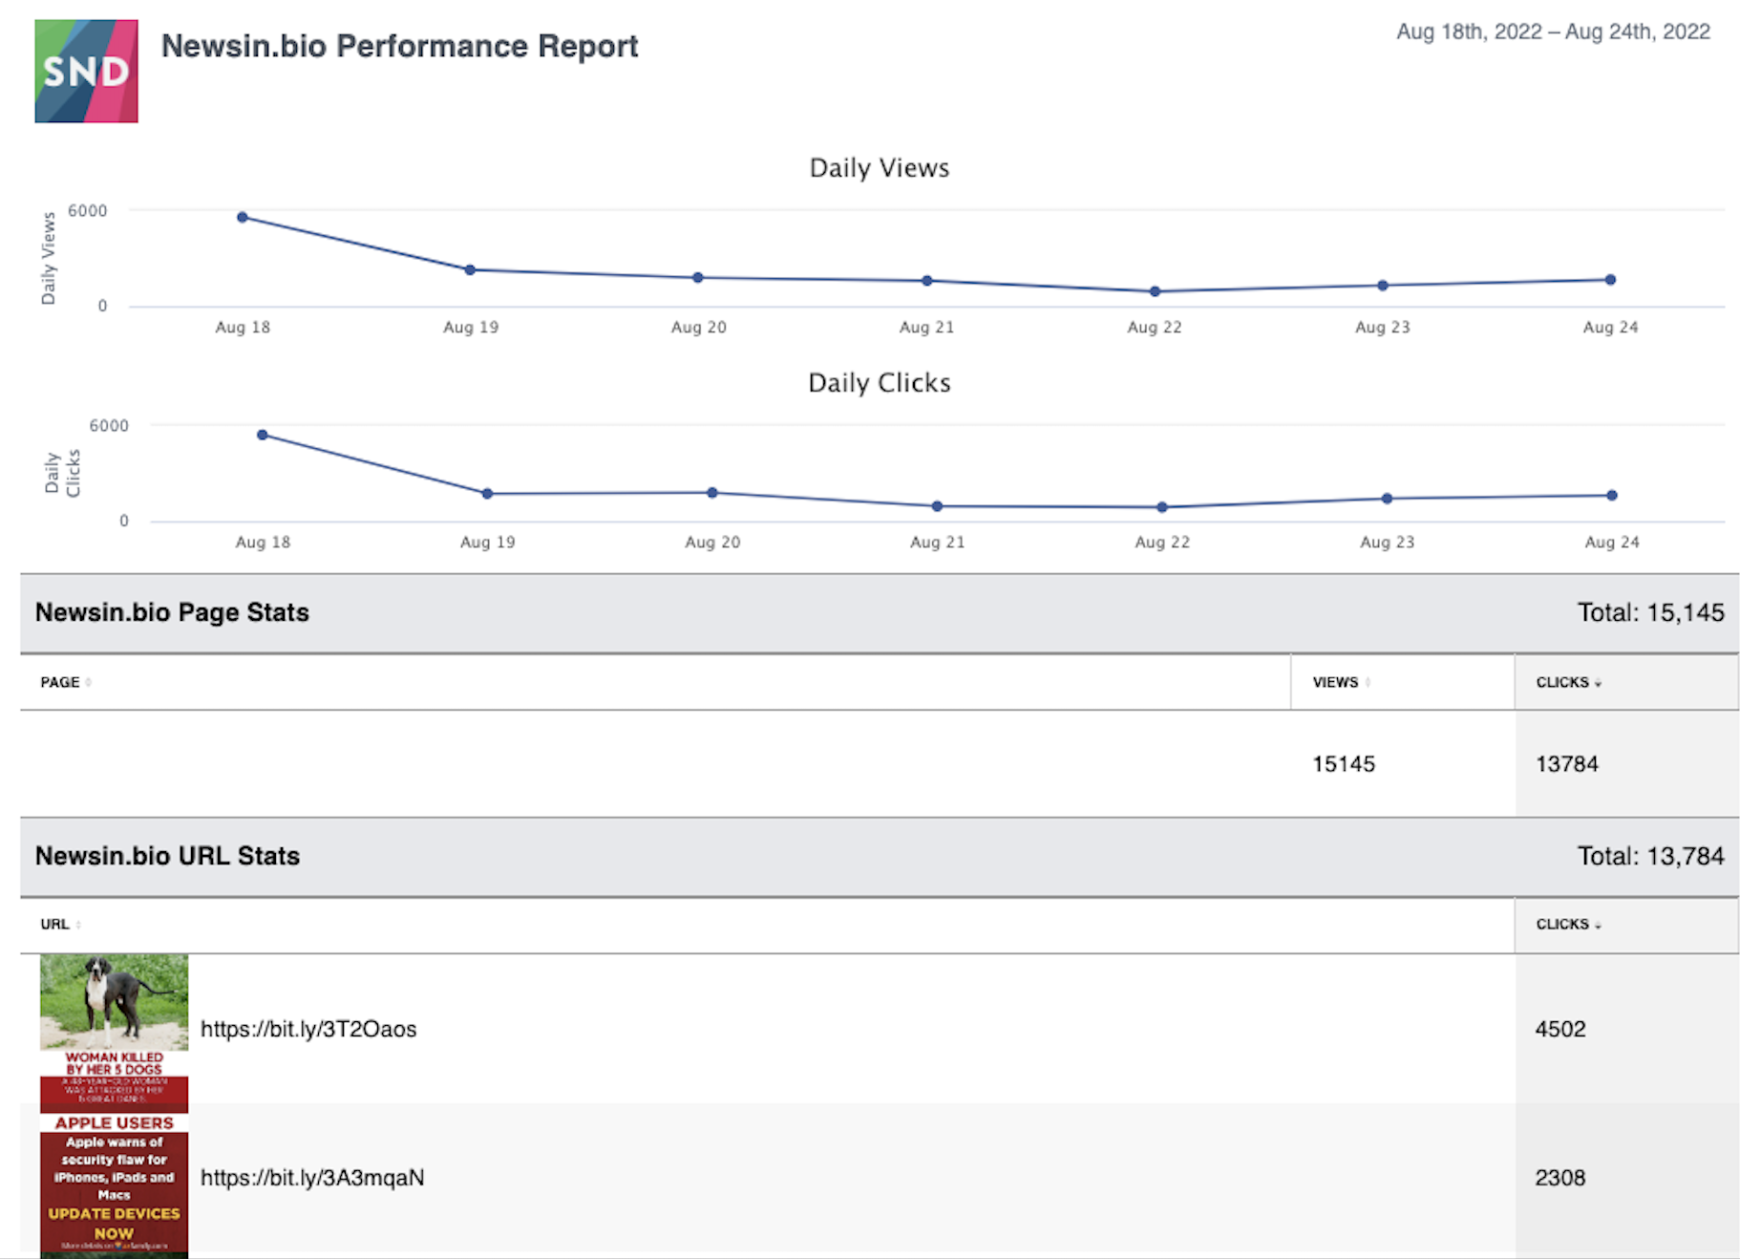The height and width of the screenshot is (1259, 1740).
Task: Select the Aug 21 Daily Views data point
Action: tap(927, 281)
